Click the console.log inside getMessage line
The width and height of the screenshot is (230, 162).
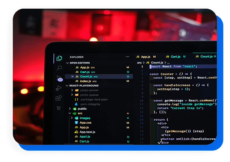click(187, 104)
